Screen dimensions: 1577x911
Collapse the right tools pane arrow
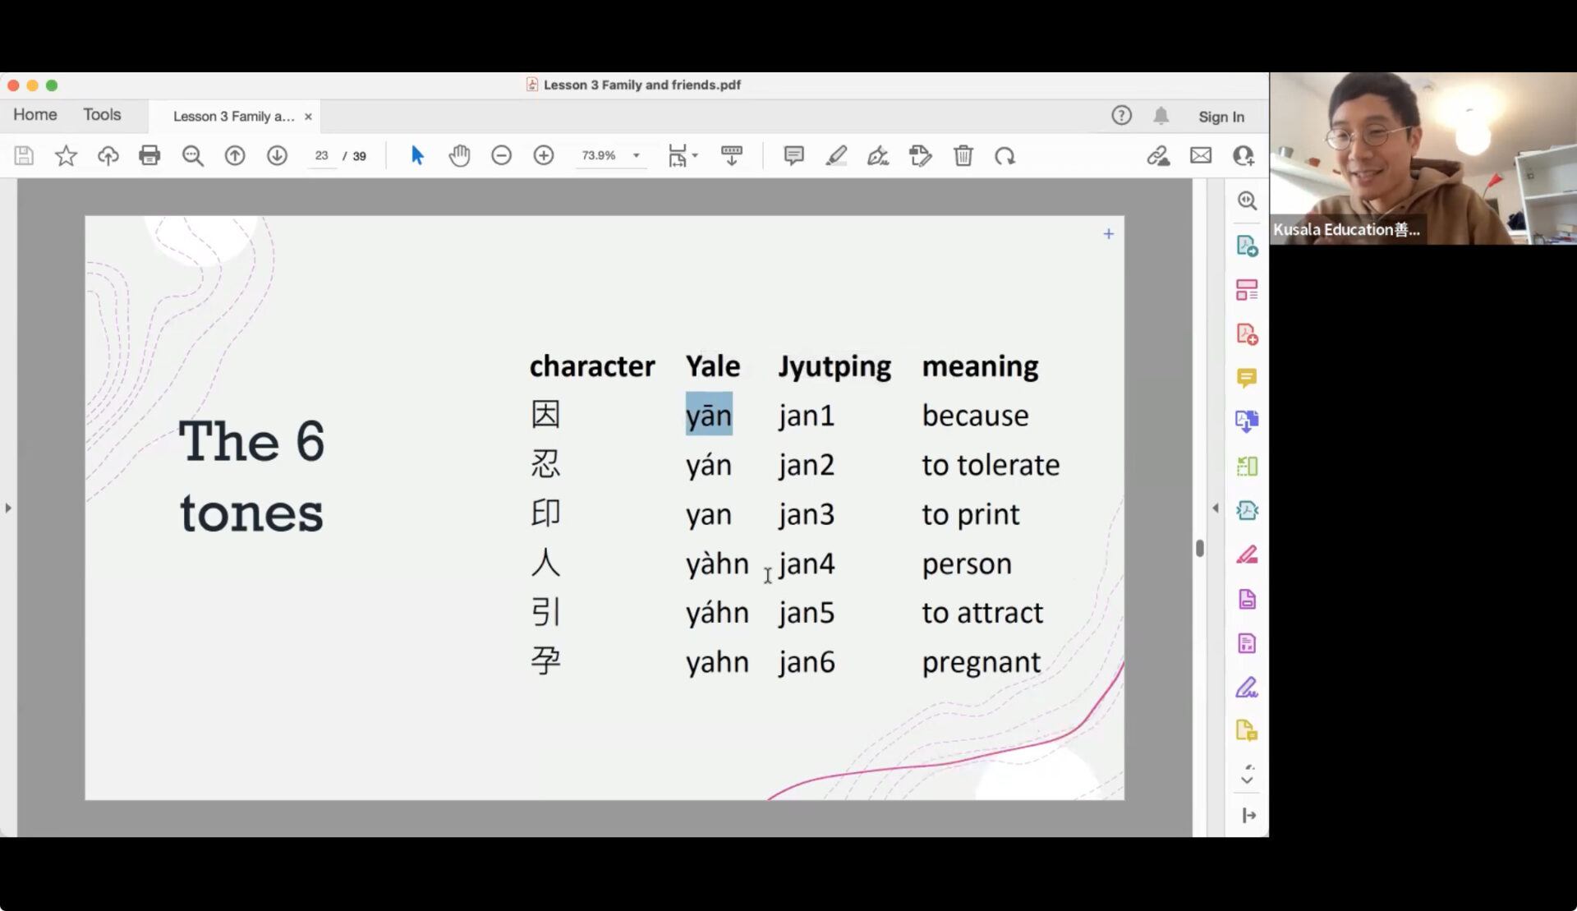pos(1216,508)
